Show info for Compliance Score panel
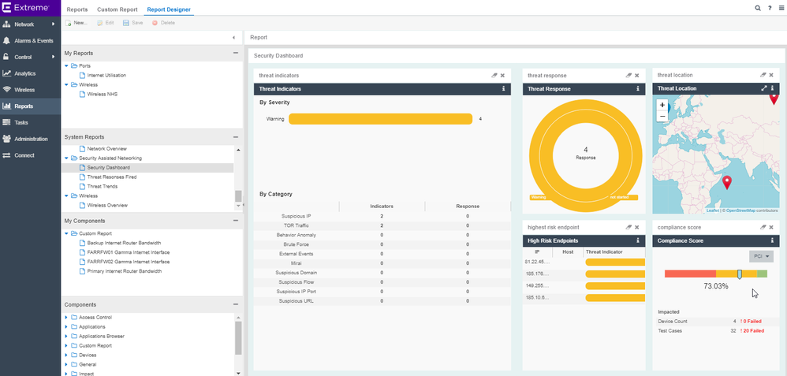This screenshot has height=376, width=787. coord(773,241)
